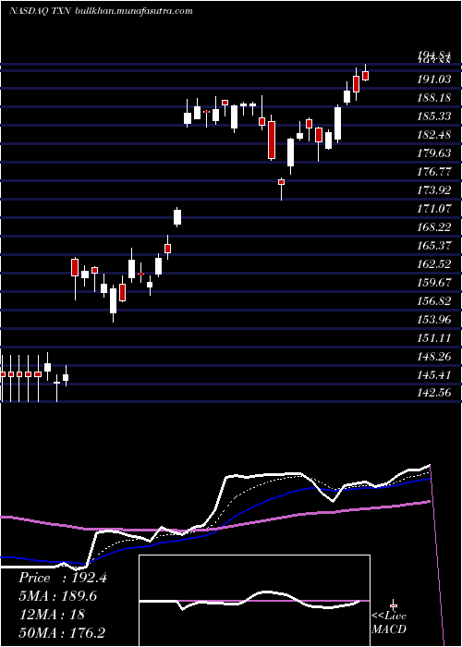Click the 145.41 price axis label
The width and height of the screenshot is (462, 647).
coord(433,375)
